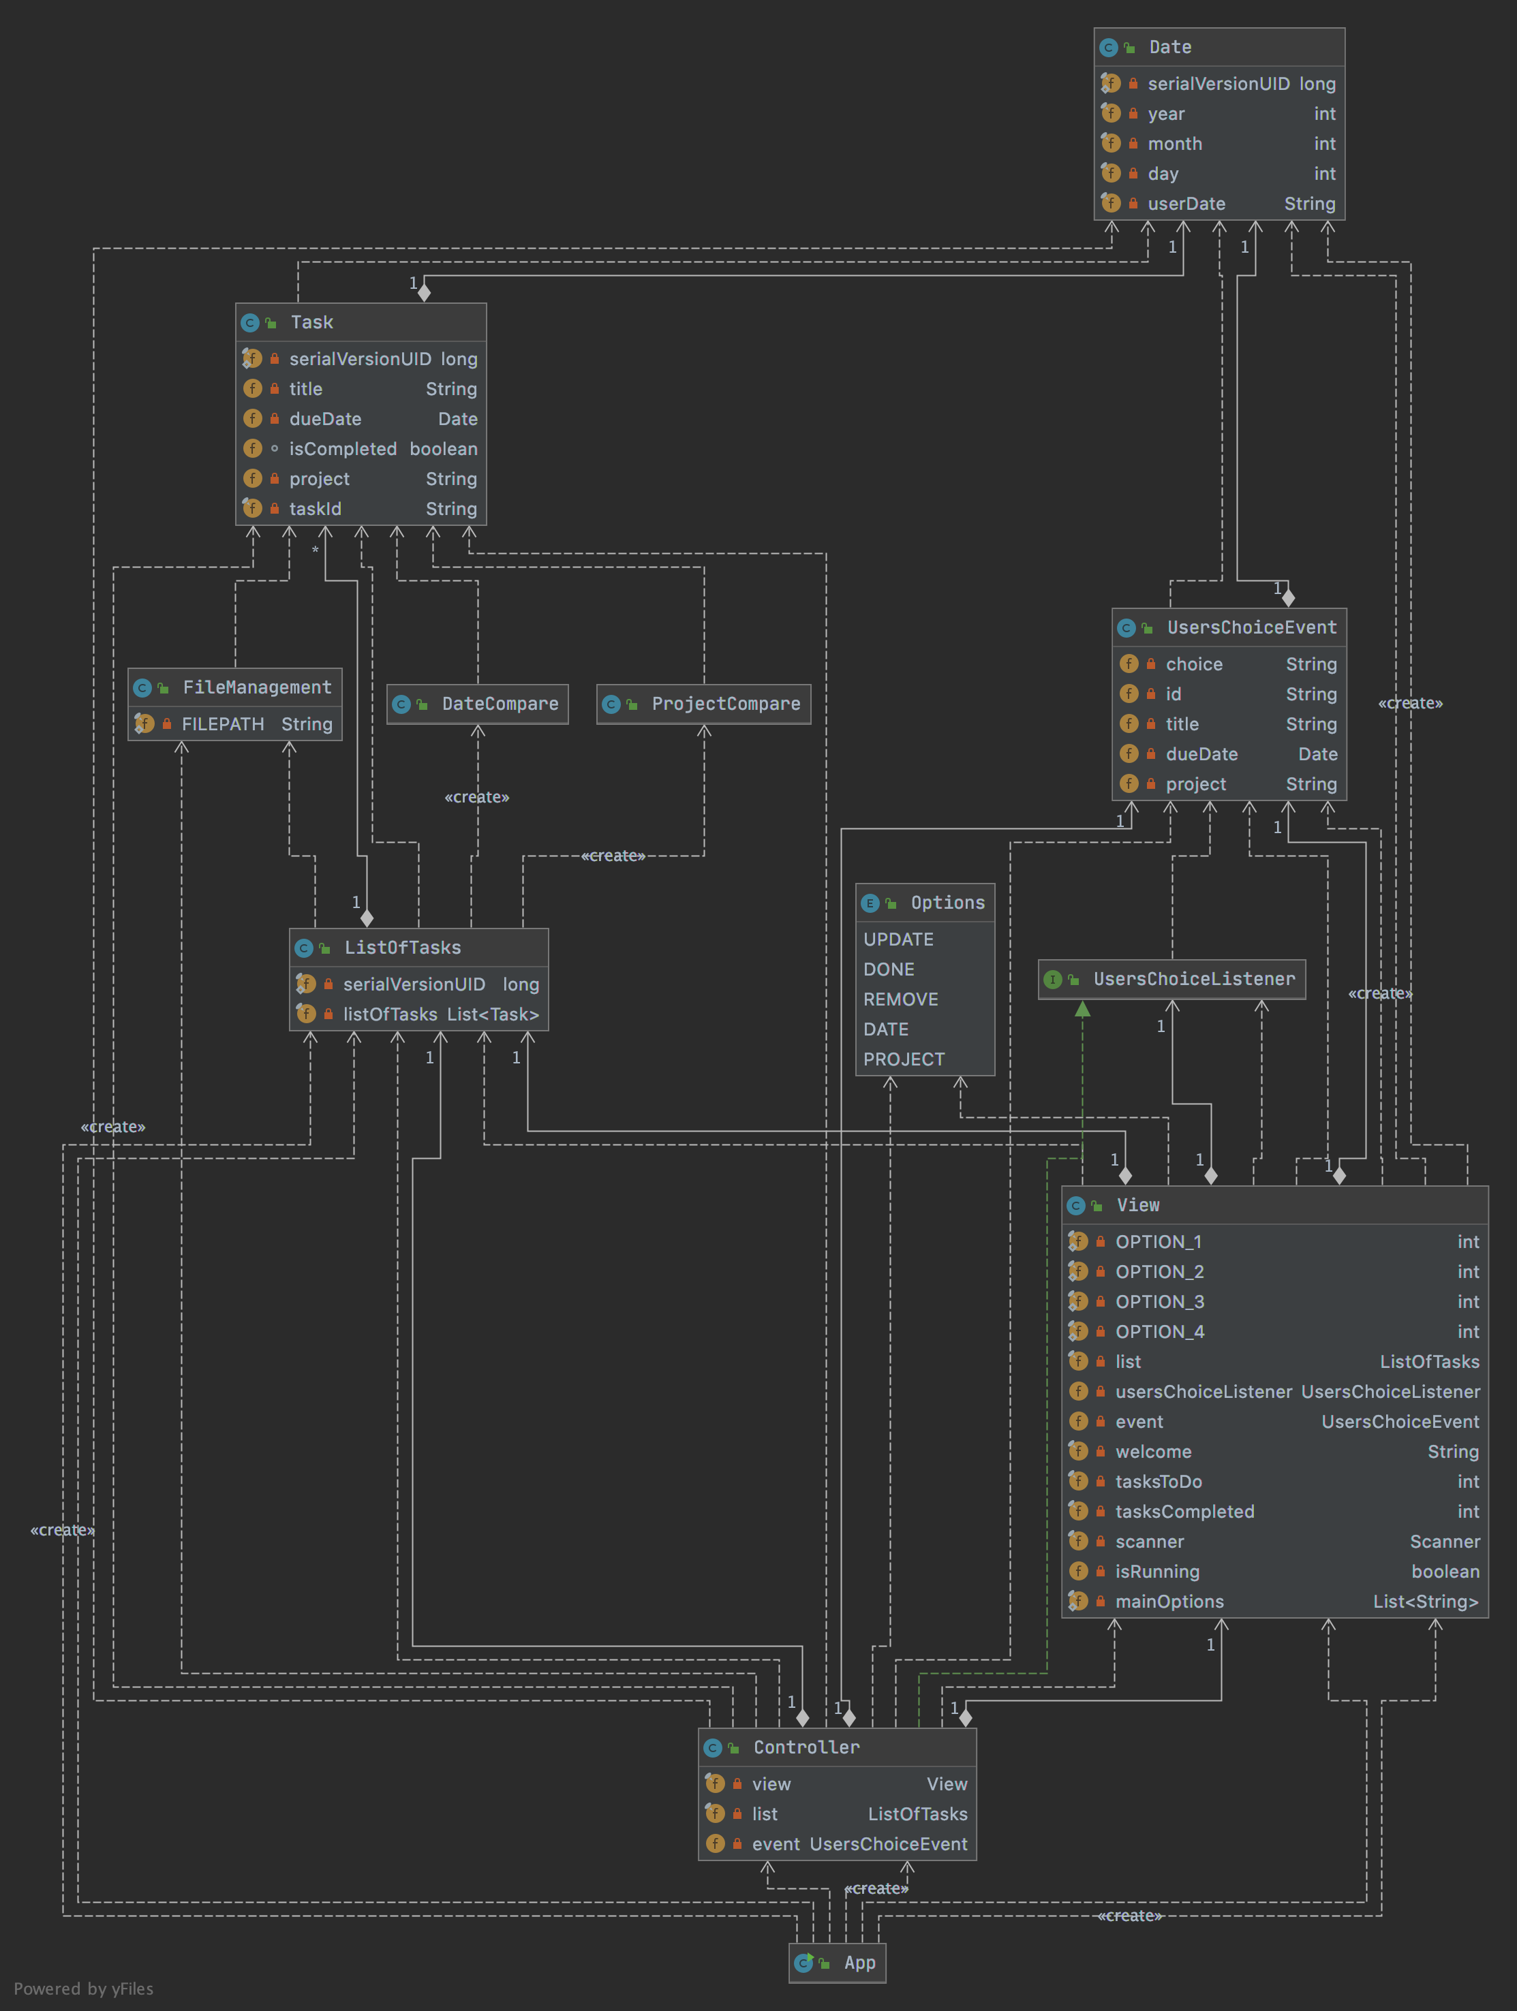Click the class icon beside Task

tap(250, 323)
